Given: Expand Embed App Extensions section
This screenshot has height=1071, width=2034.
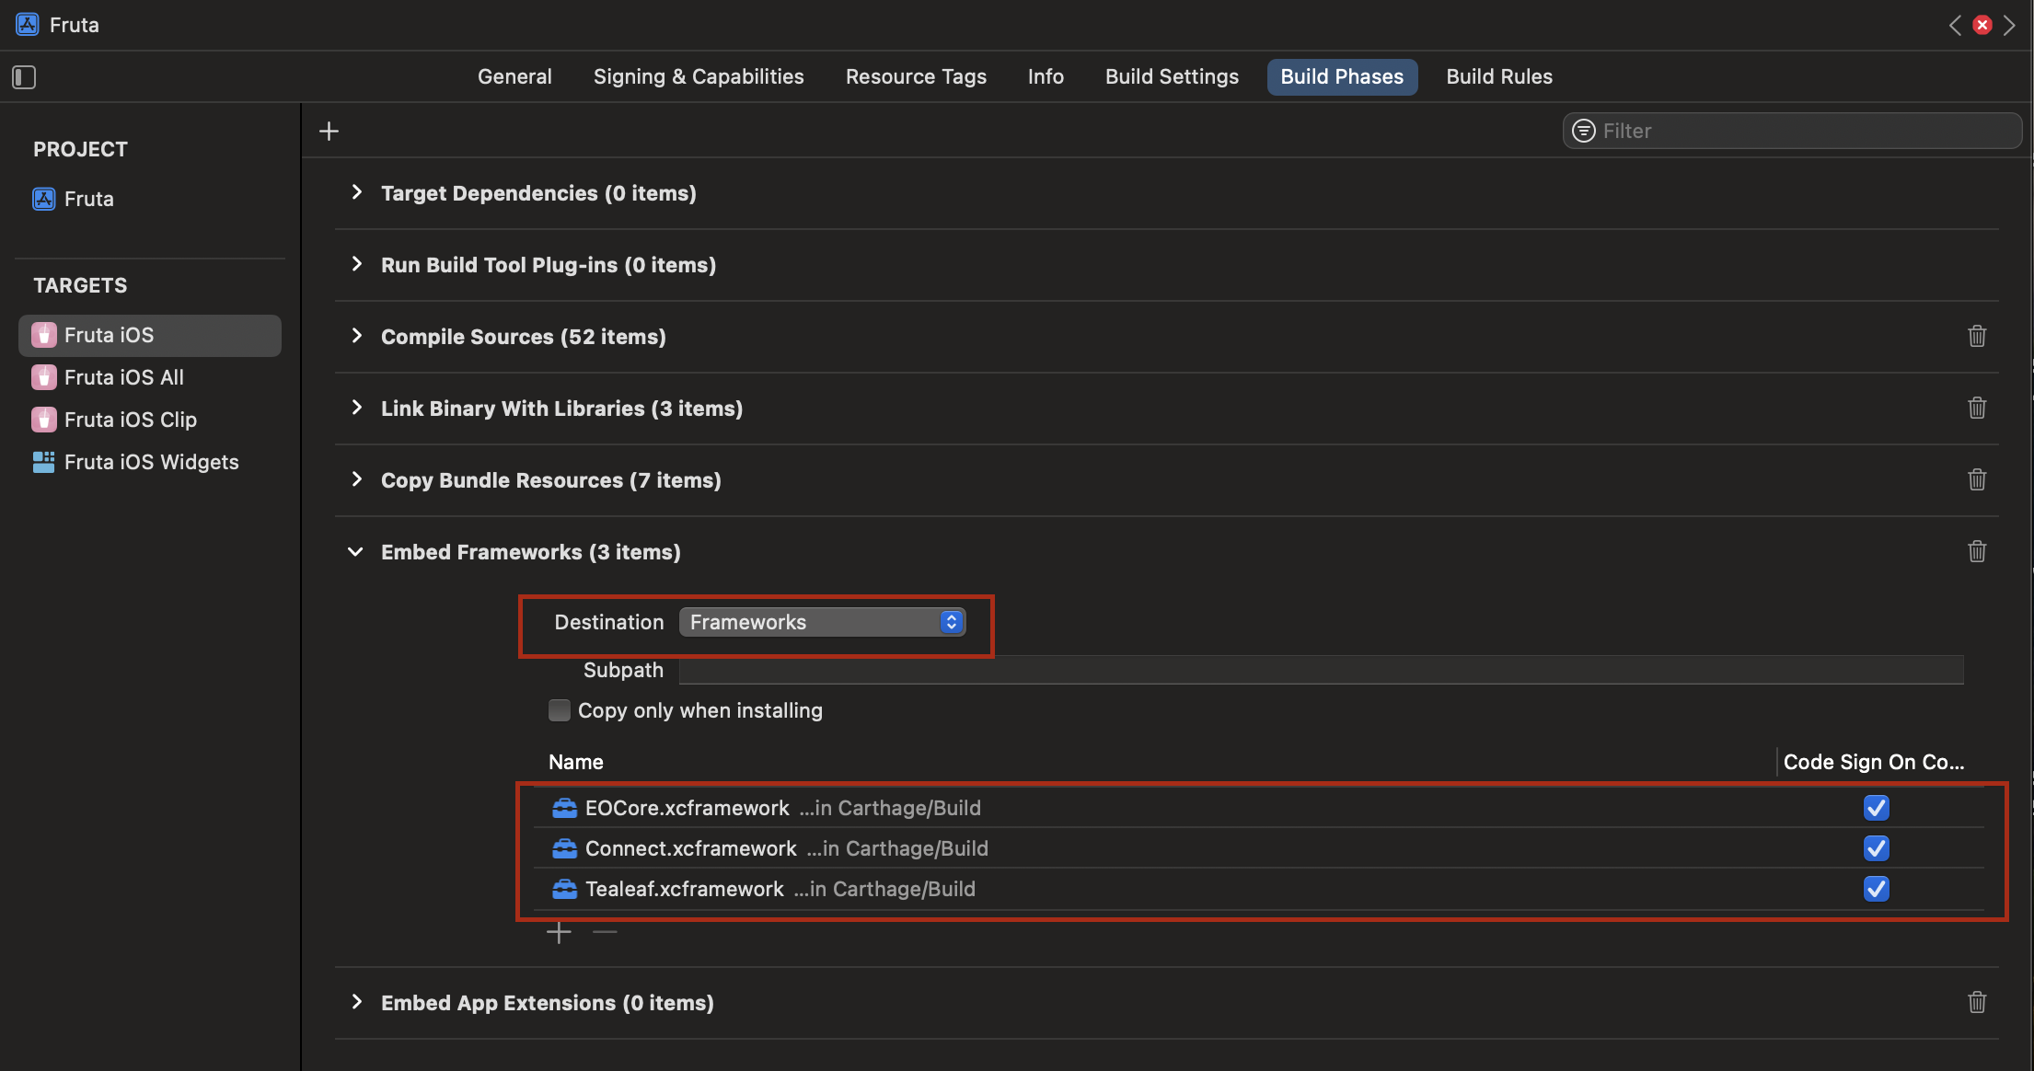Looking at the screenshot, I should (356, 1002).
